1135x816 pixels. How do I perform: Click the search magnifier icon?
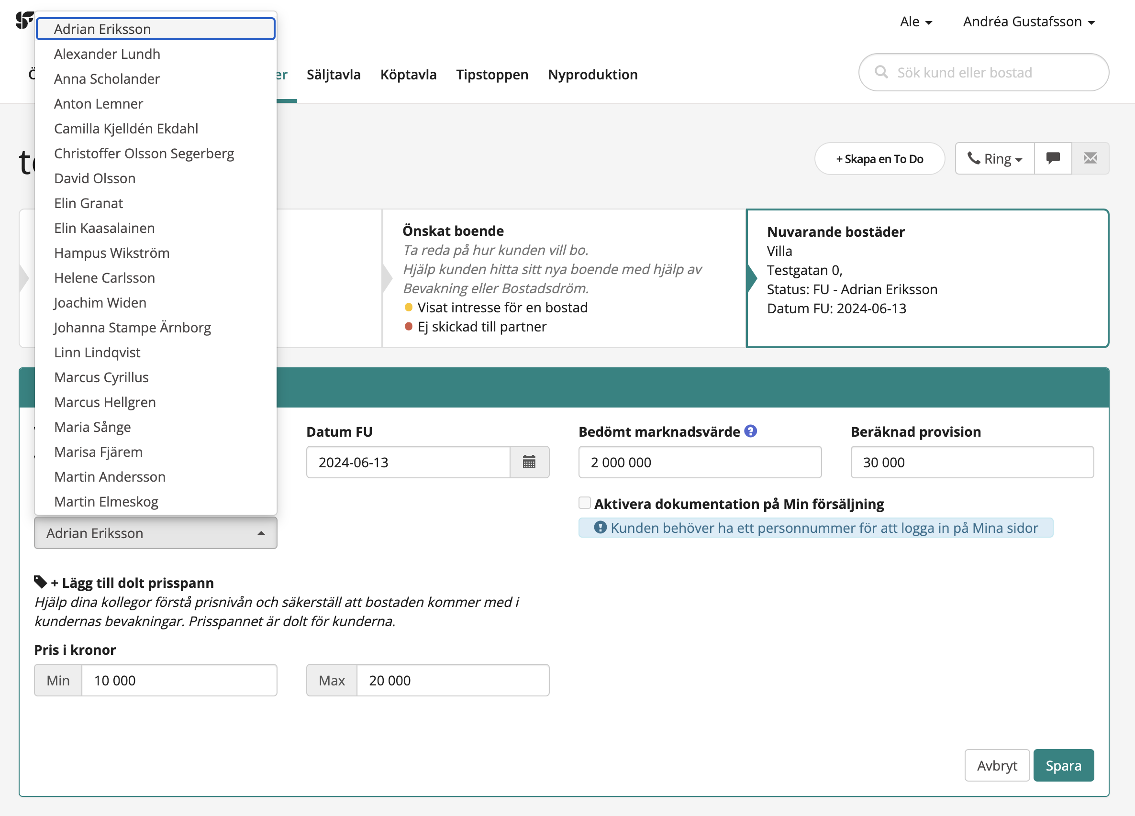881,73
